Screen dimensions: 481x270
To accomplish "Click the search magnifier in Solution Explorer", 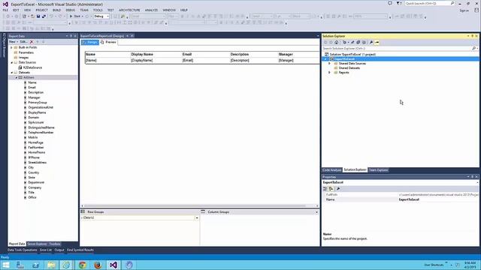I will [474, 48].
